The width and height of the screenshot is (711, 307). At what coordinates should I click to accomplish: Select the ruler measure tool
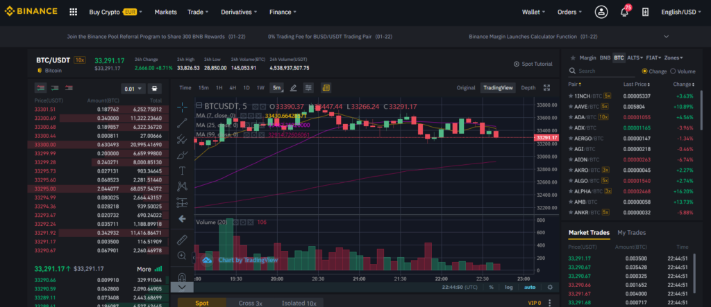pyautogui.click(x=182, y=240)
